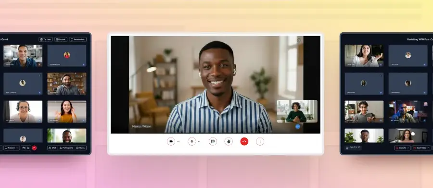Open Layout options in left window
The image size is (433, 188).
pyautogui.click(x=61, y=39)
